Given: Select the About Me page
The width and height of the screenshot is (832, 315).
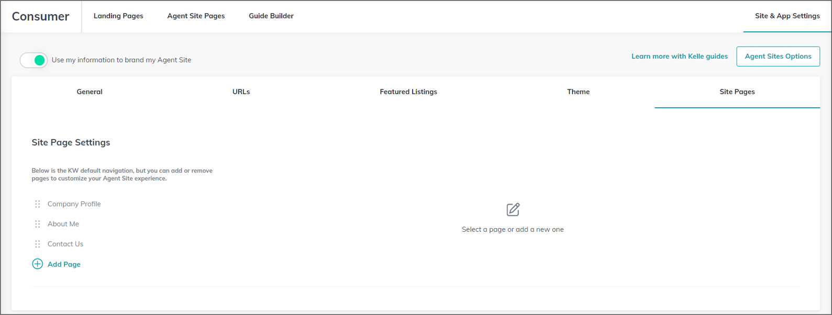Looking at the screenshot, I should click(x=63, y=224).
